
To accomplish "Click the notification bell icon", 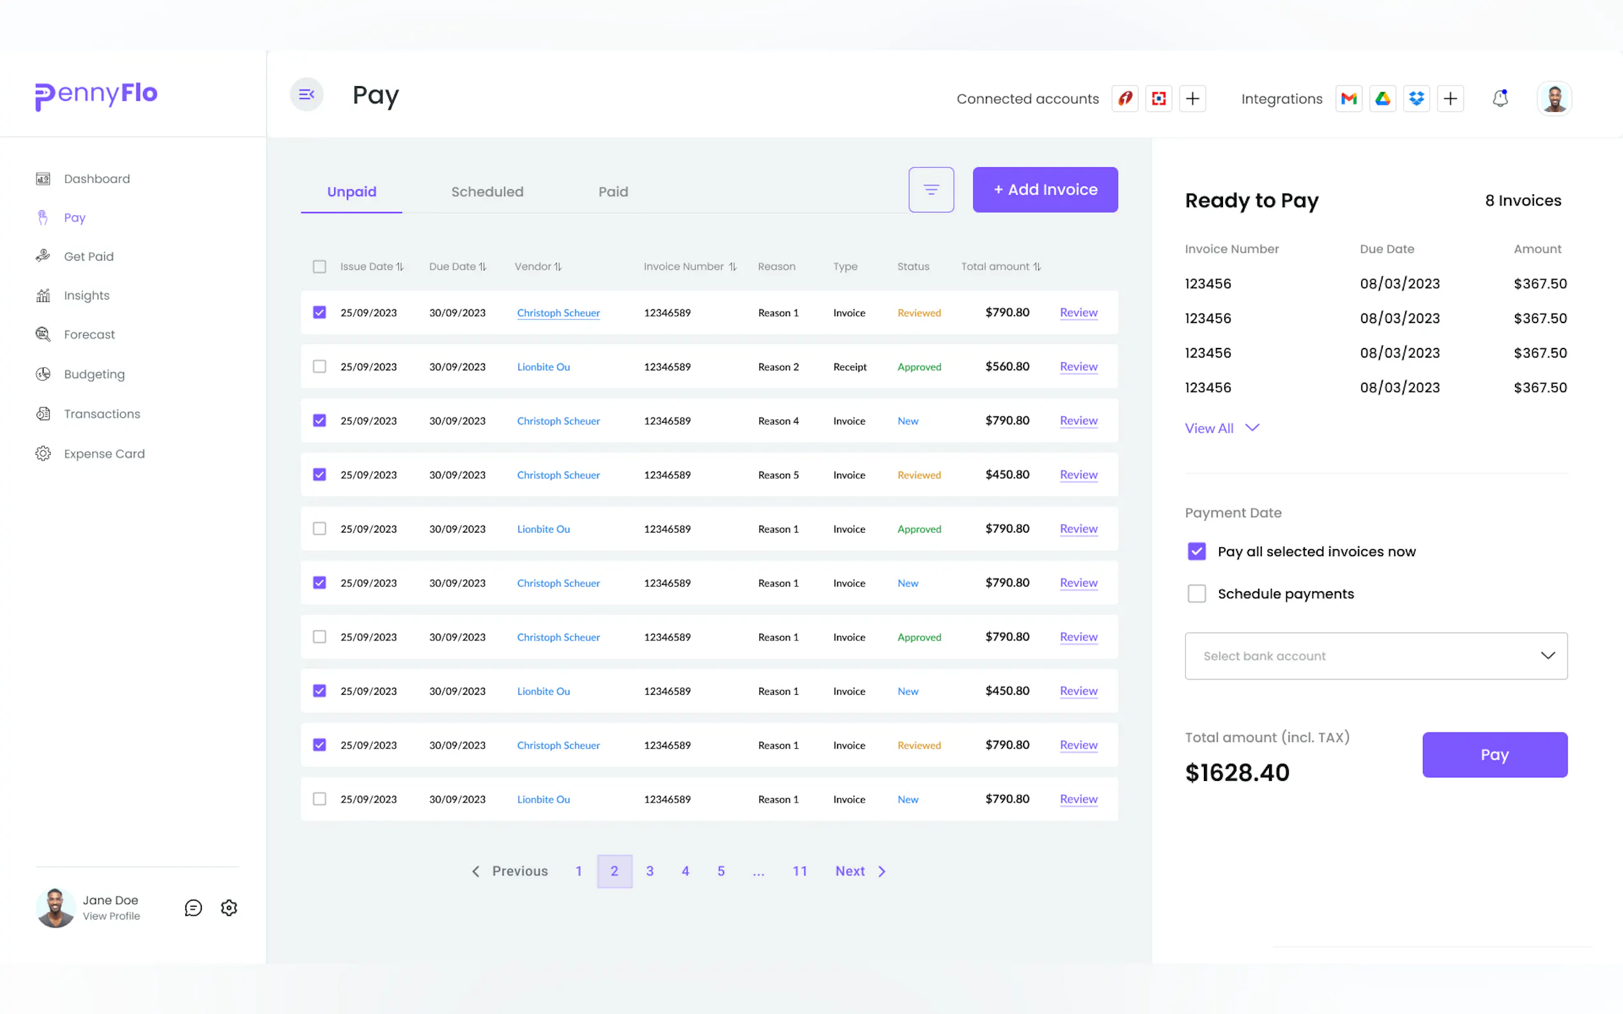I will point(1500,98).
